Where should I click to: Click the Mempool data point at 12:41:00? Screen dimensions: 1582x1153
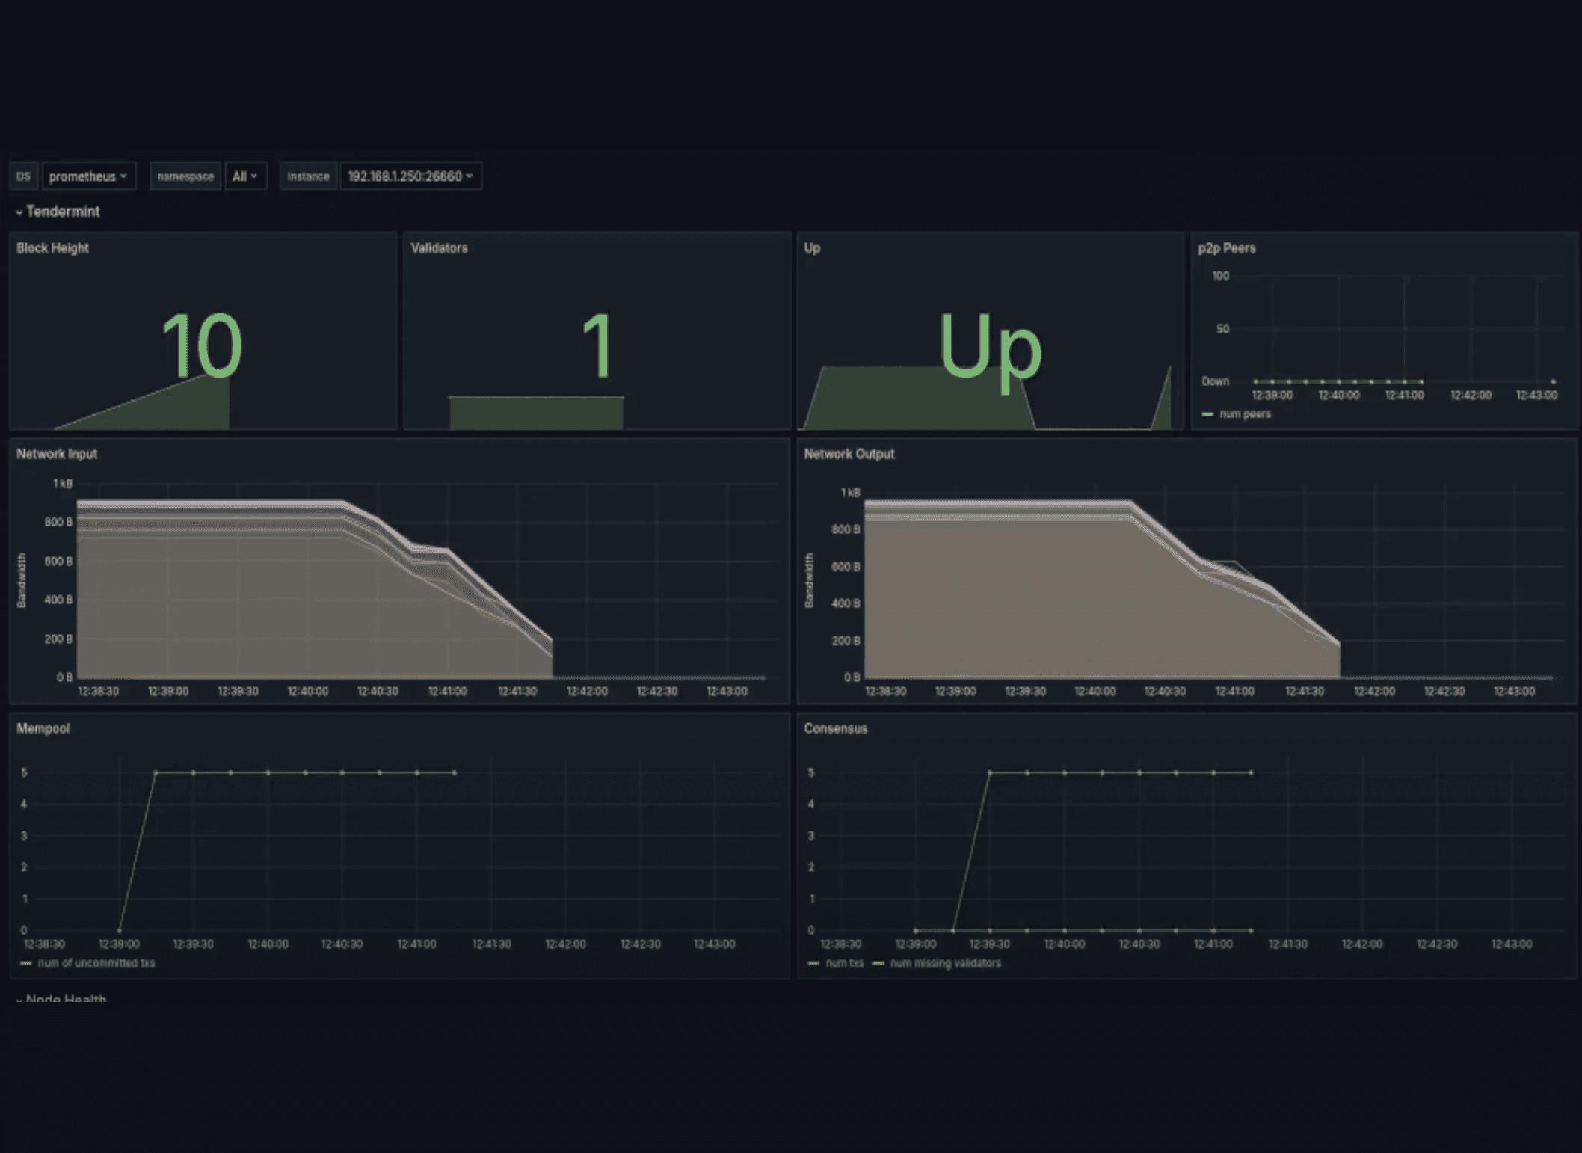[x=417, y=772]
